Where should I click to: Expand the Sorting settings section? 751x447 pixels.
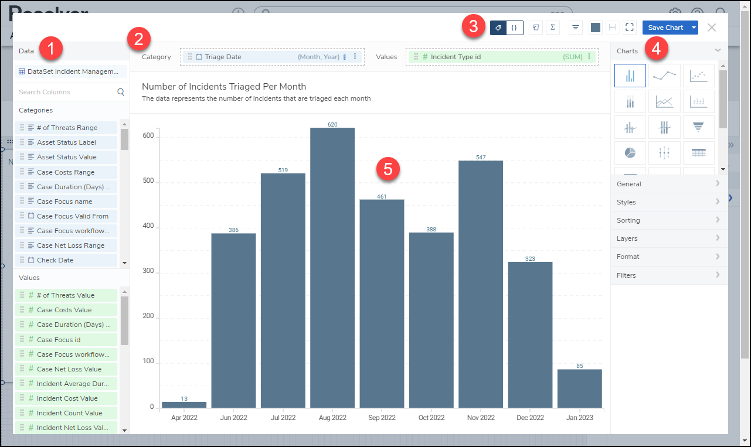tap(669, 220)
